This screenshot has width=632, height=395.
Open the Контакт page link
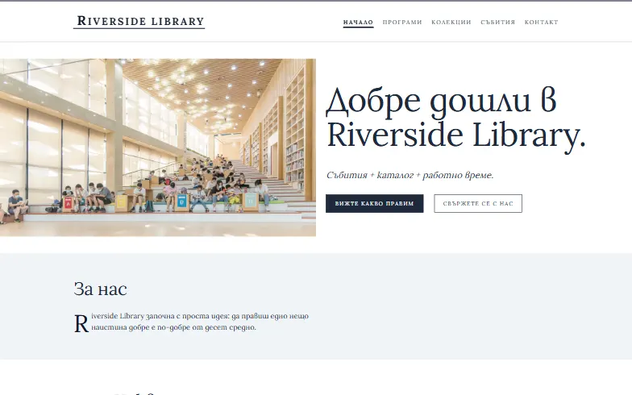tap(541, 23)
